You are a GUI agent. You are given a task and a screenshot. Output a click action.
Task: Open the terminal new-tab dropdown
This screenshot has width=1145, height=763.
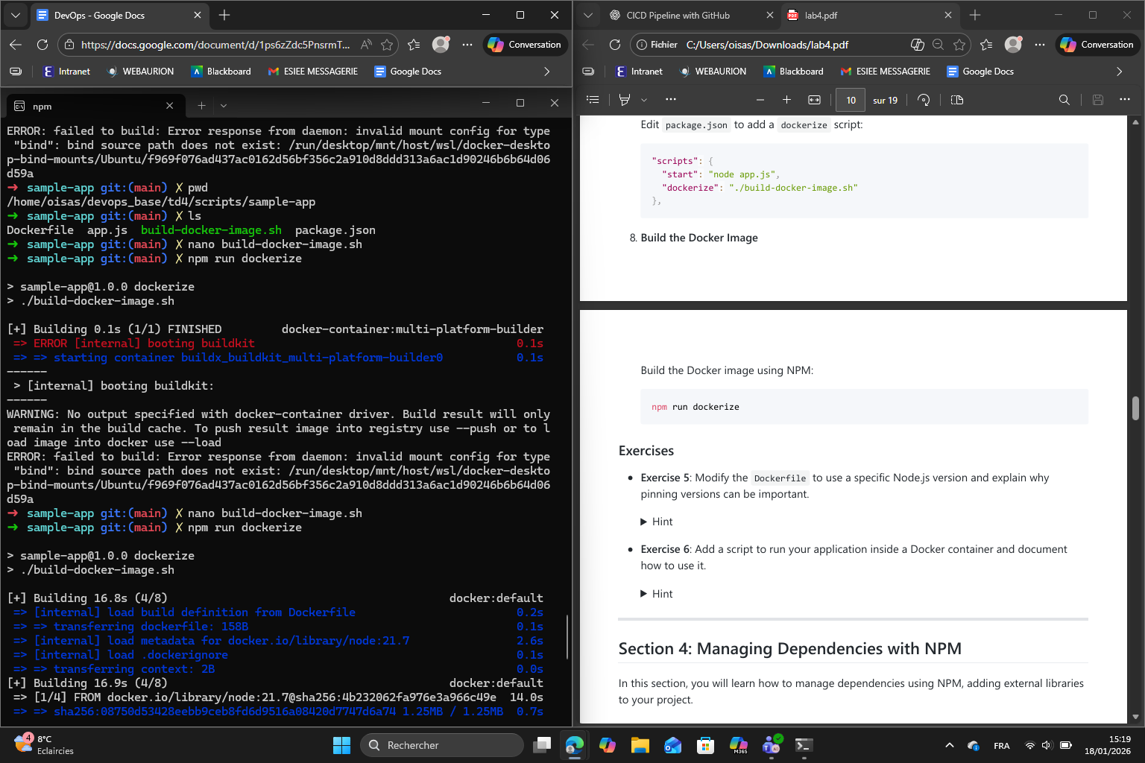[223, 106]
